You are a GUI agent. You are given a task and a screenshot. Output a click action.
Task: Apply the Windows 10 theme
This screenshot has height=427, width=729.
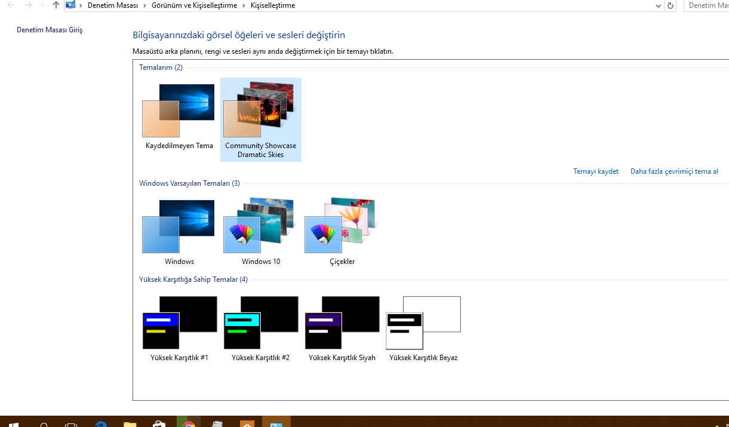[261, 233]
